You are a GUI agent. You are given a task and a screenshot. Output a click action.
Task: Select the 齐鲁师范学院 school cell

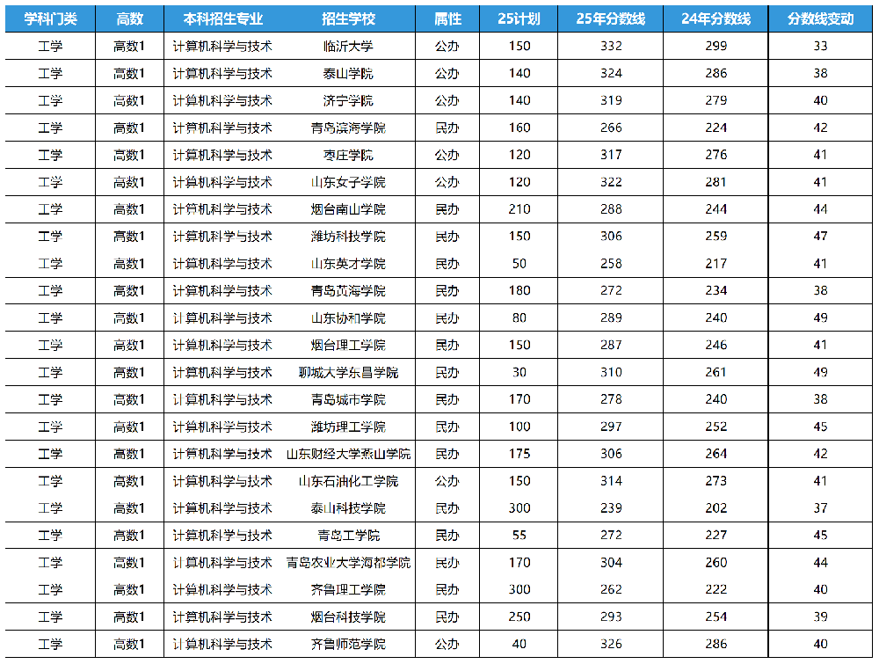point(348,645)
